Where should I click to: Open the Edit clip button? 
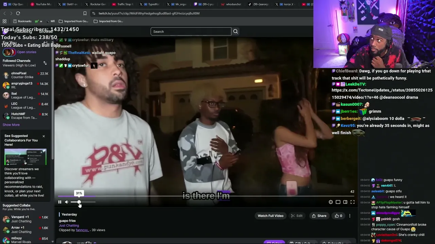pos(297,216)
